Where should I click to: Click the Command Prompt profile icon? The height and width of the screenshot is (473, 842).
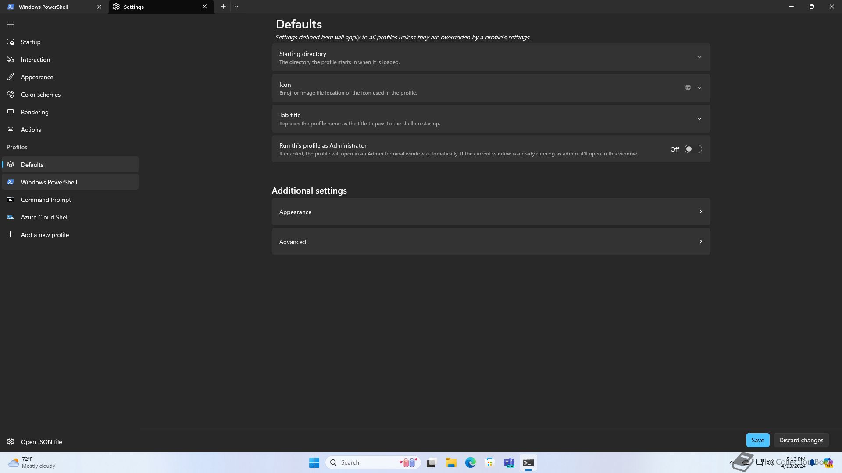tap(11, 200)
